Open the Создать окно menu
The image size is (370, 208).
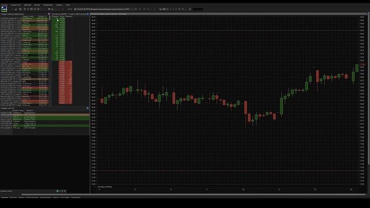click(16, 5)
